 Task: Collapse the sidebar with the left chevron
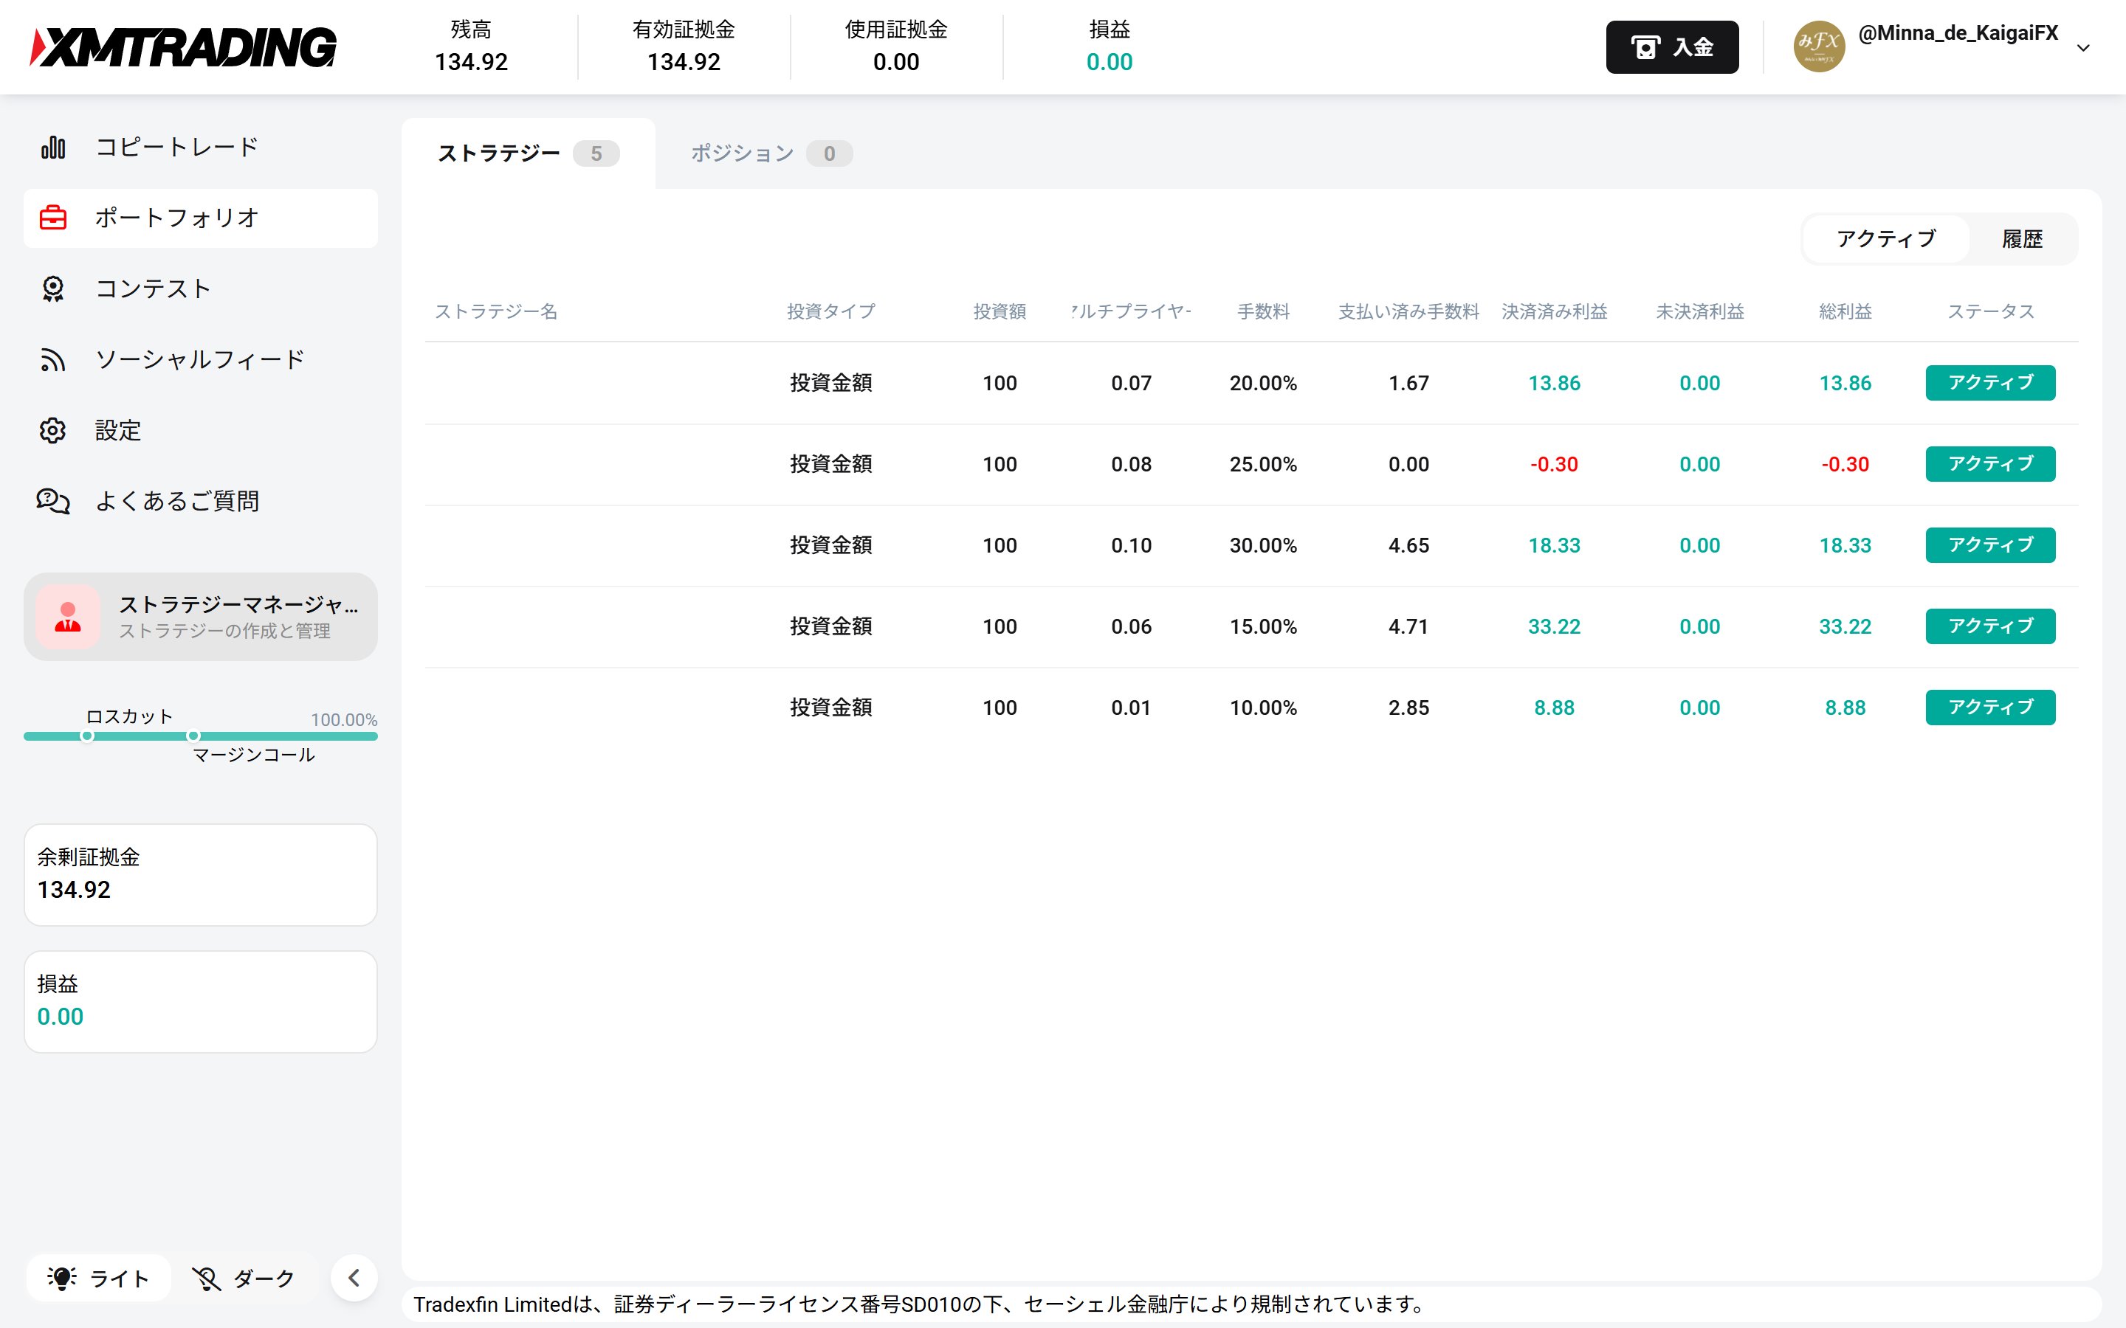(x=354, y=1278)
